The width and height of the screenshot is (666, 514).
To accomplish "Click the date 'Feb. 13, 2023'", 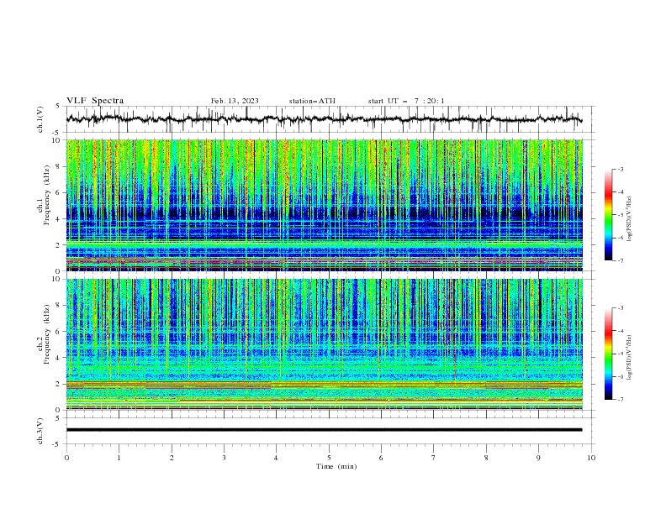I will pyautogui.click(x=235, y=101).
